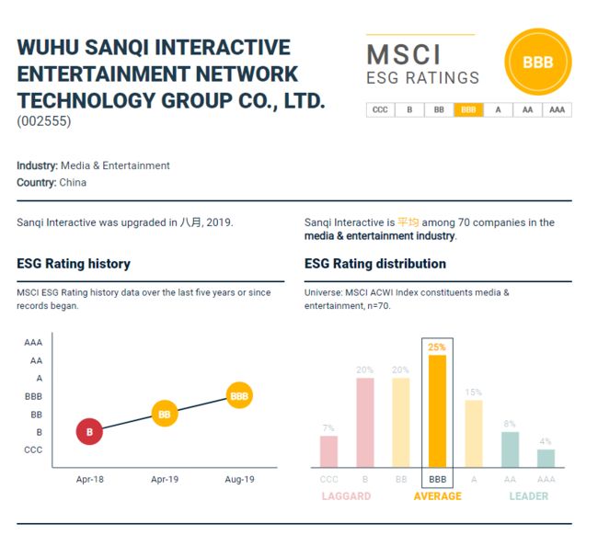
Task: Click the stock code (002555)
Action: coord(44,121)
